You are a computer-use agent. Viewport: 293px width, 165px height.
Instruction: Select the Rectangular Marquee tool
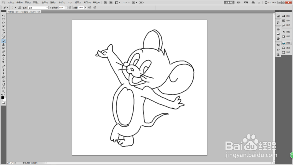[x=3, y=19]
